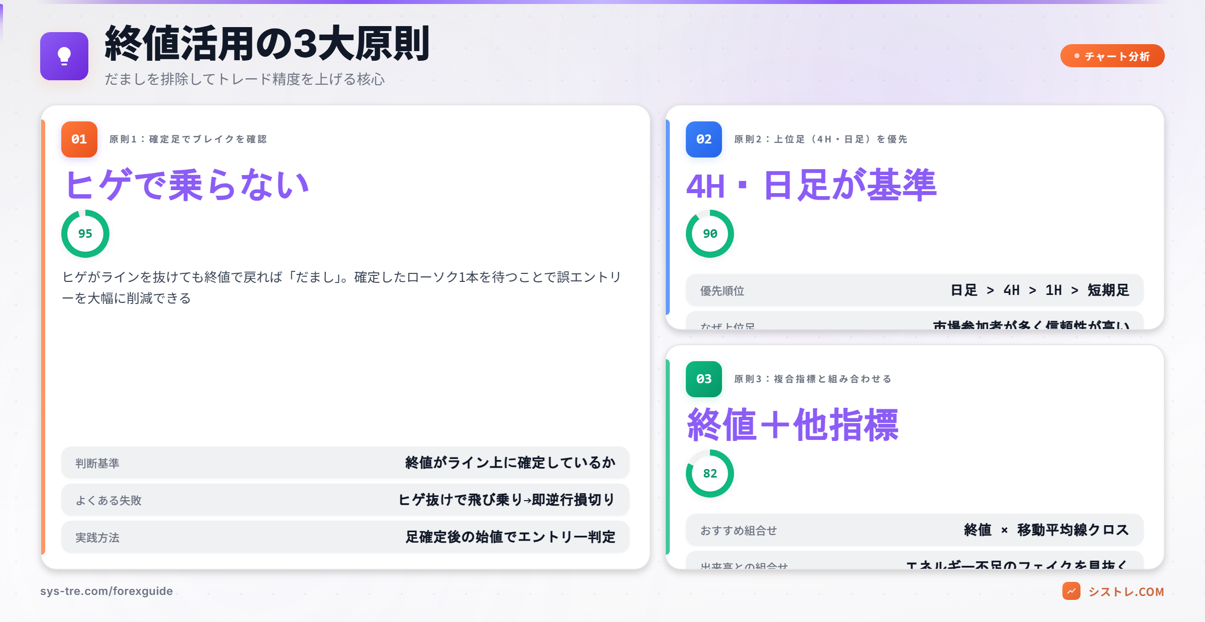The width and height of the screenshot is (1205, 622).
Task: Click the heading 4H・日足が基準
Action: pos(811,185)
